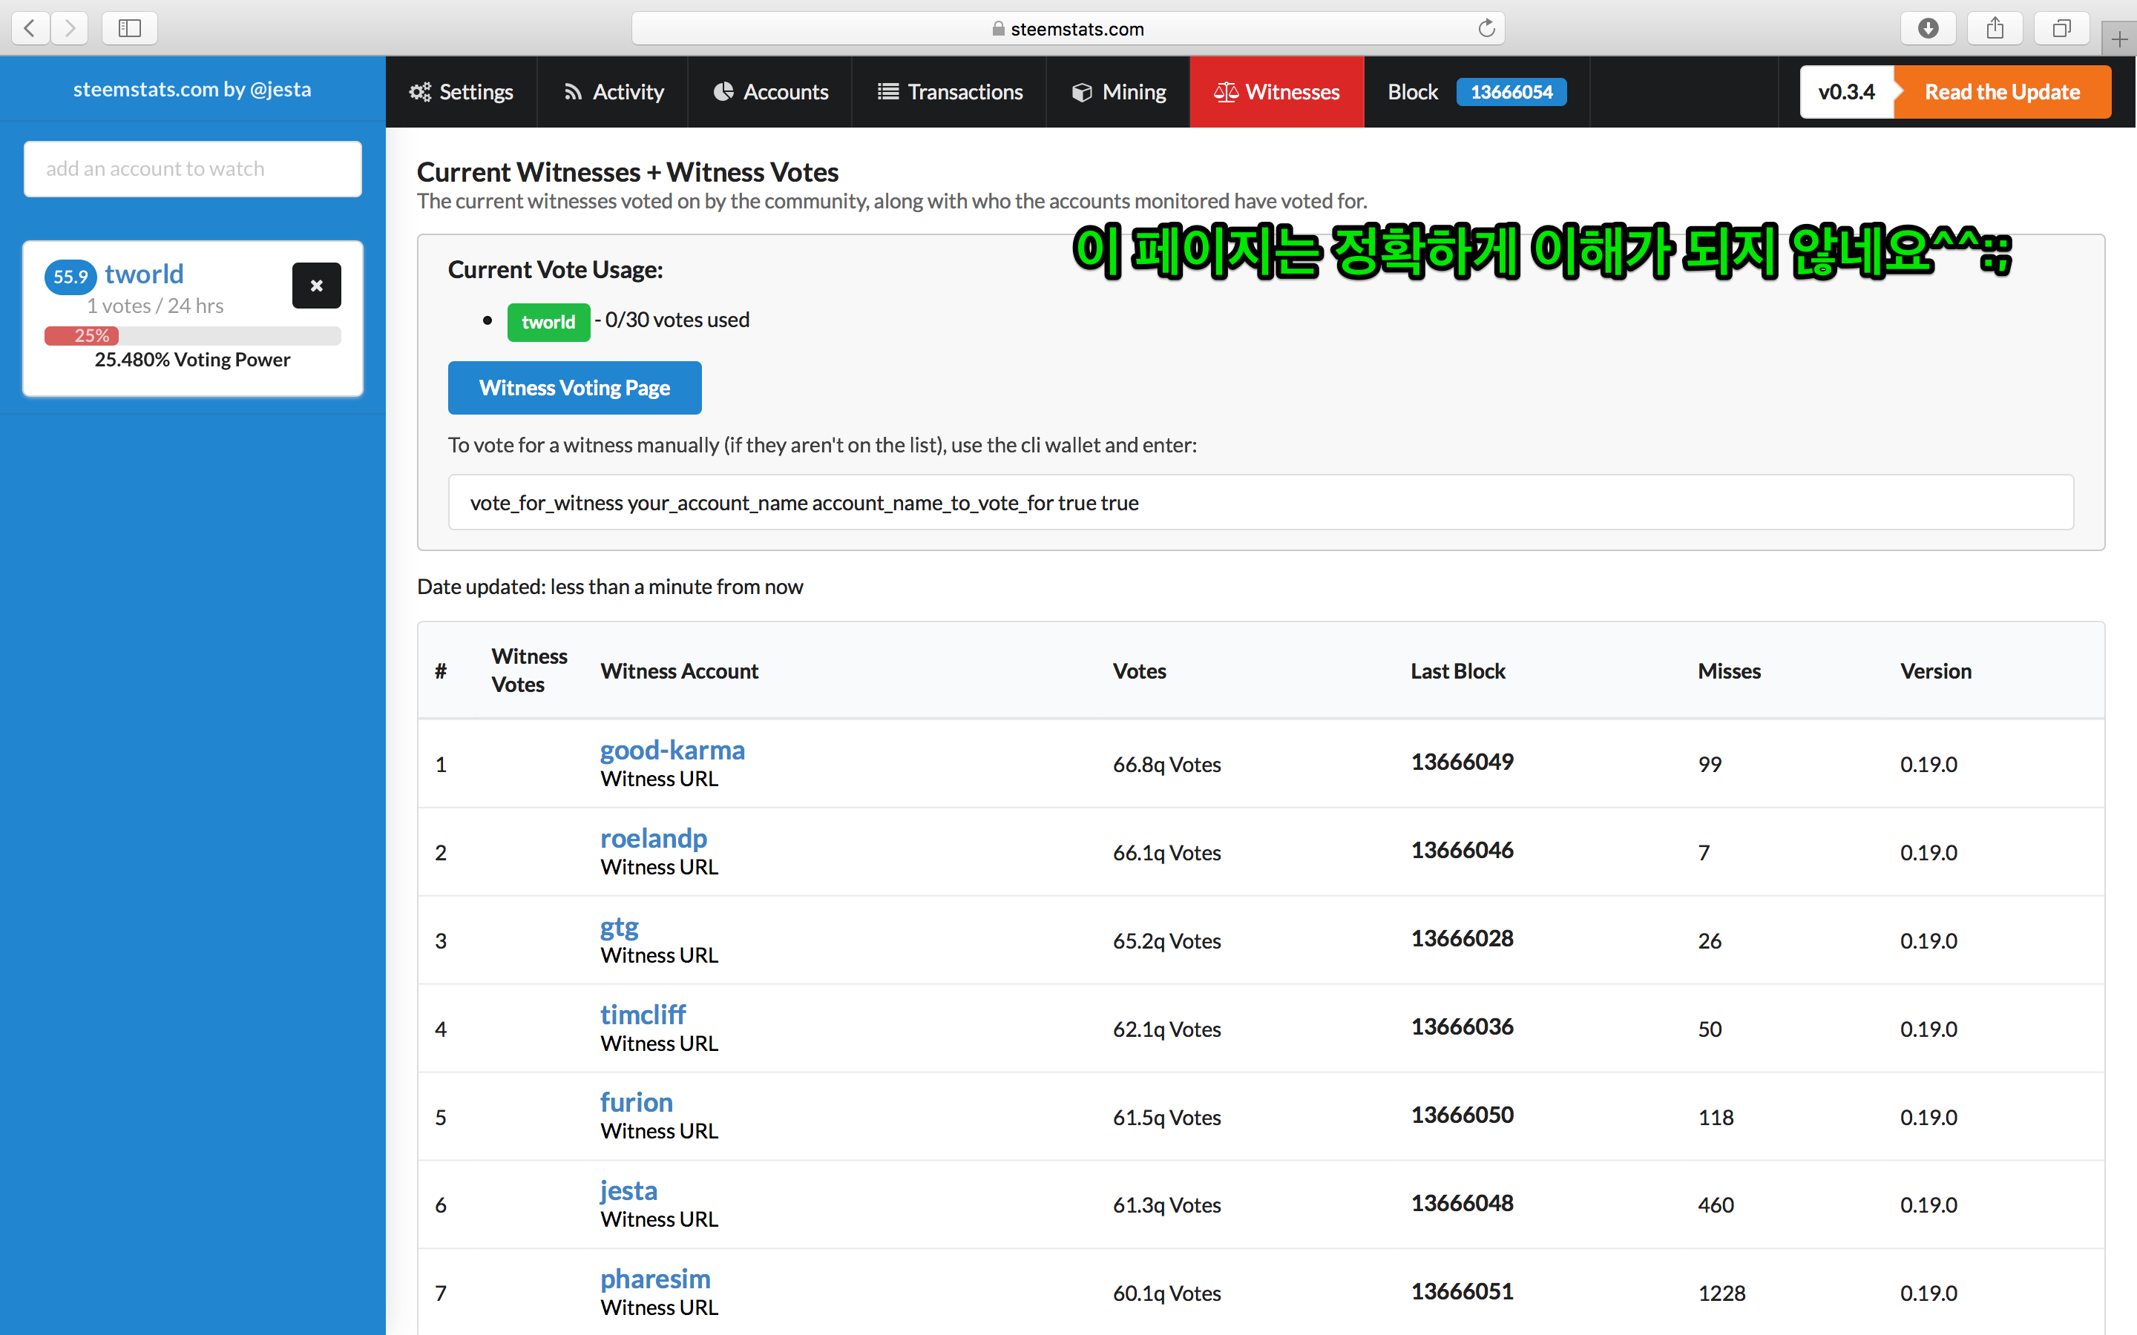Click the 55.9 reputation badge
The image size is (2137, 1335).
[x=70, y=277]
